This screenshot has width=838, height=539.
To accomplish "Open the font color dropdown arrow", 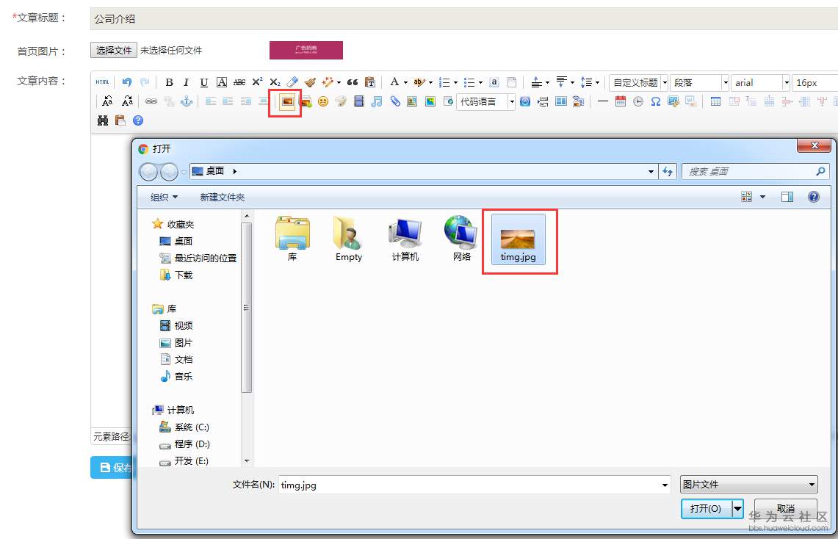I will pyautogui.click(x=405, y=83).
